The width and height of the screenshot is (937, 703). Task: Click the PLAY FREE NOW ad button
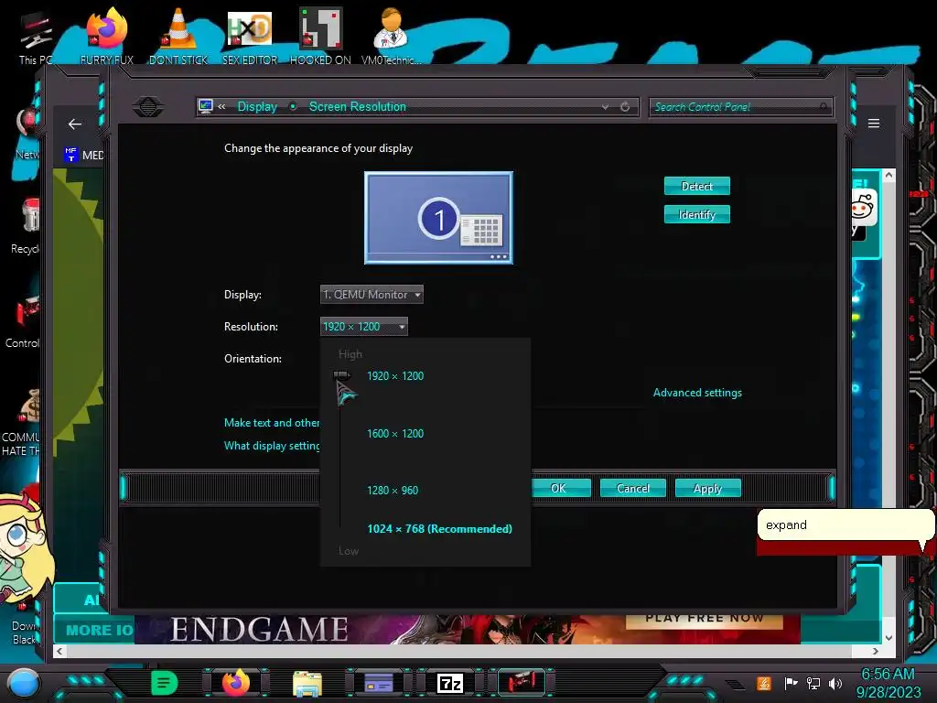pyautogui.click(x=704, y=620)
